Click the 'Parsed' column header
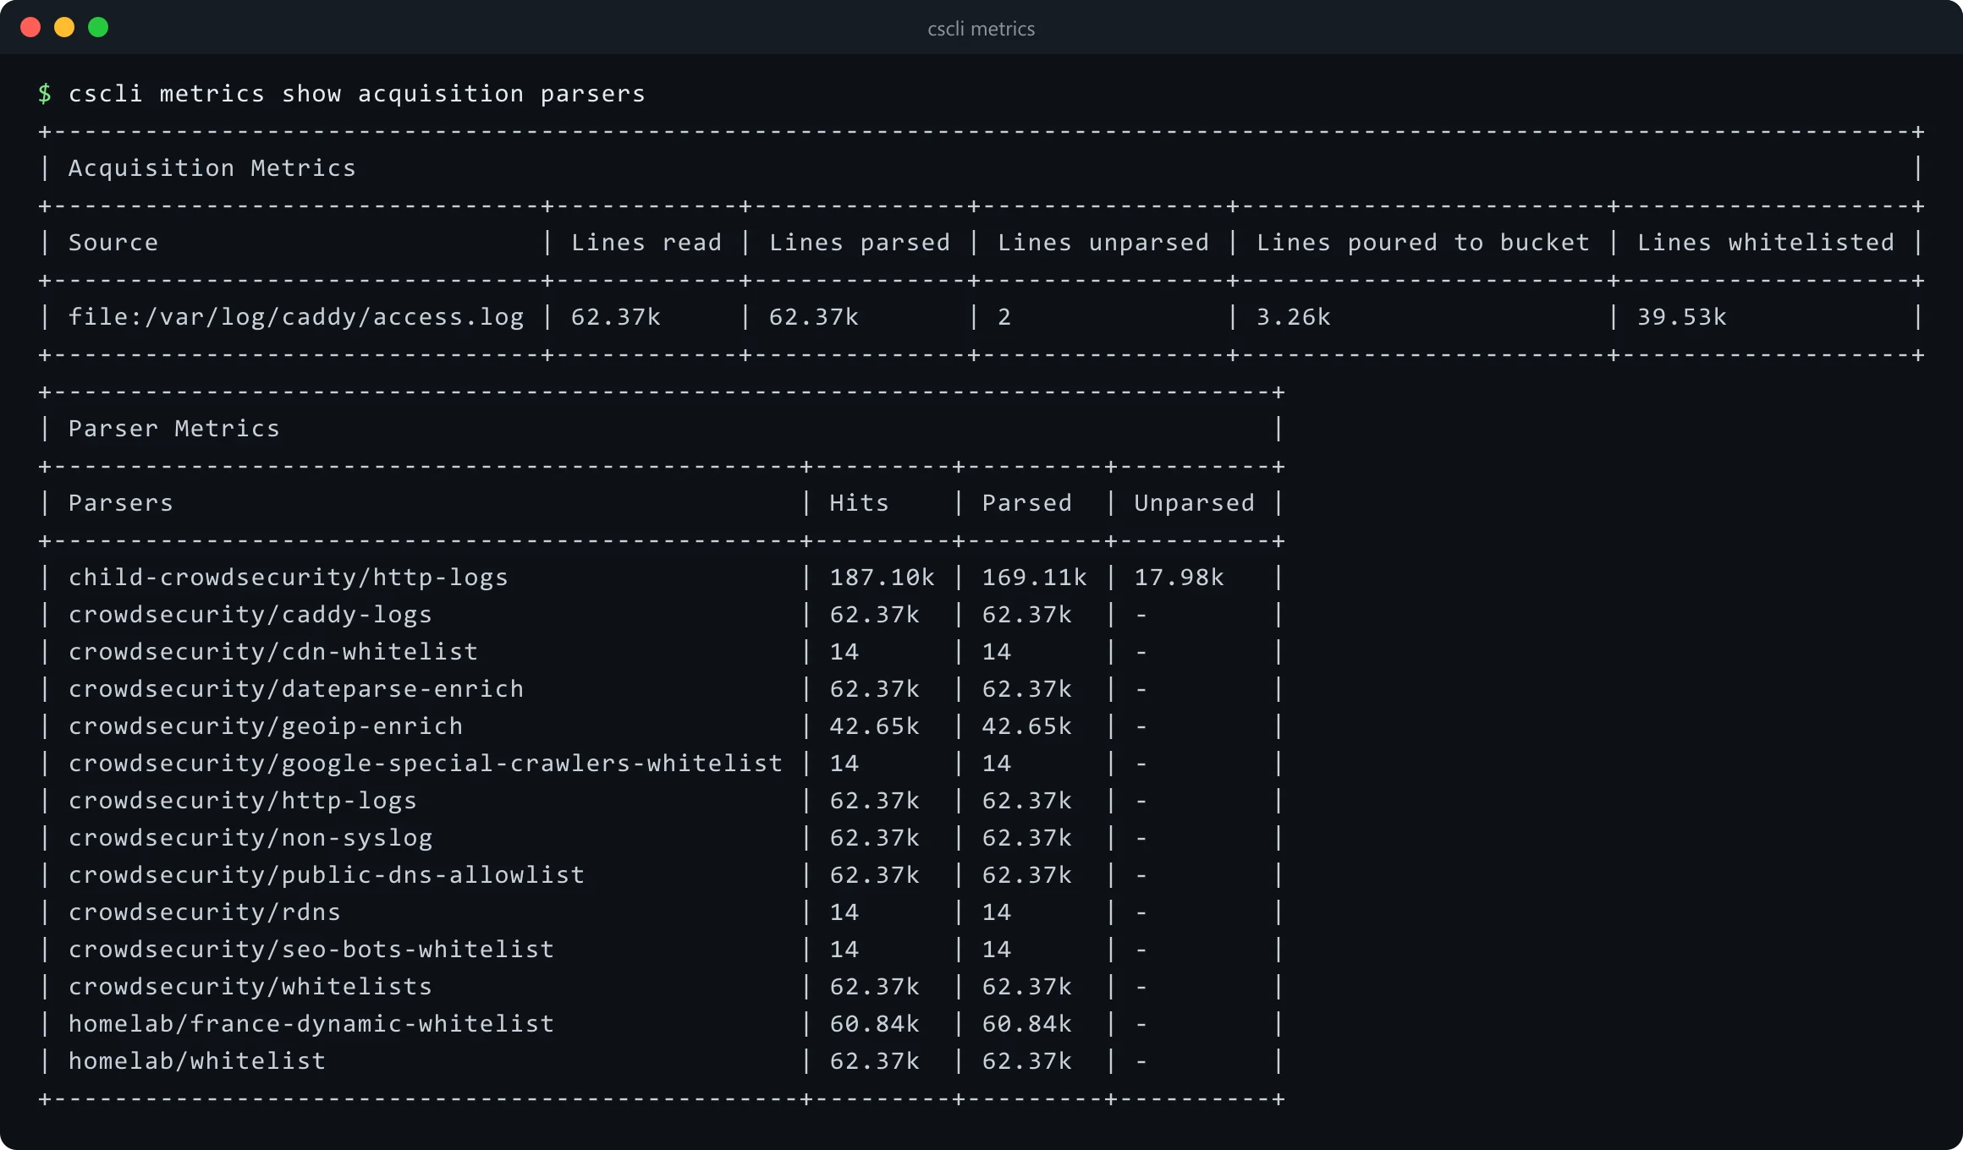 click(1027, 503)
